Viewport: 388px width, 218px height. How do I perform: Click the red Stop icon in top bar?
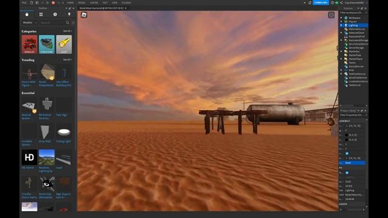pos(53,2)
